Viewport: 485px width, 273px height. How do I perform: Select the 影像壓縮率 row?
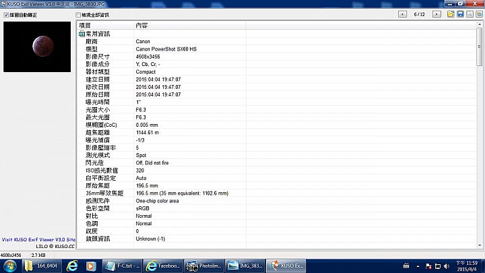pos(277,148)
